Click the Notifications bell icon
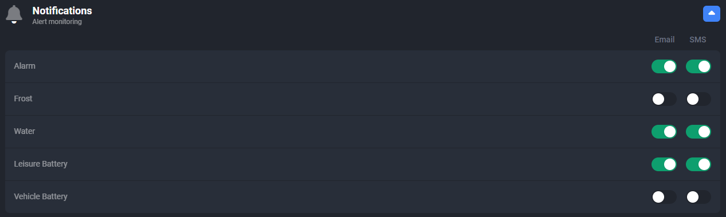 coord(14,14)
